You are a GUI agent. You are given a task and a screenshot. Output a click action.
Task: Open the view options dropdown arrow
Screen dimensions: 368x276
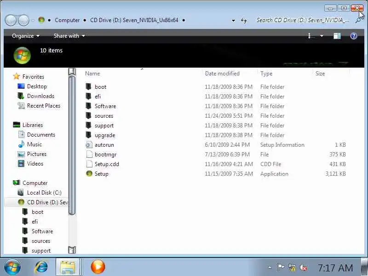click(322, 36)
